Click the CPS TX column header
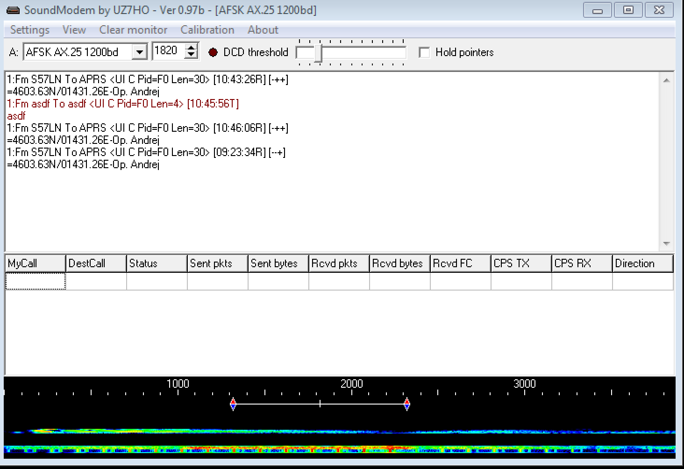684x469 pixels. pos(521,263)
